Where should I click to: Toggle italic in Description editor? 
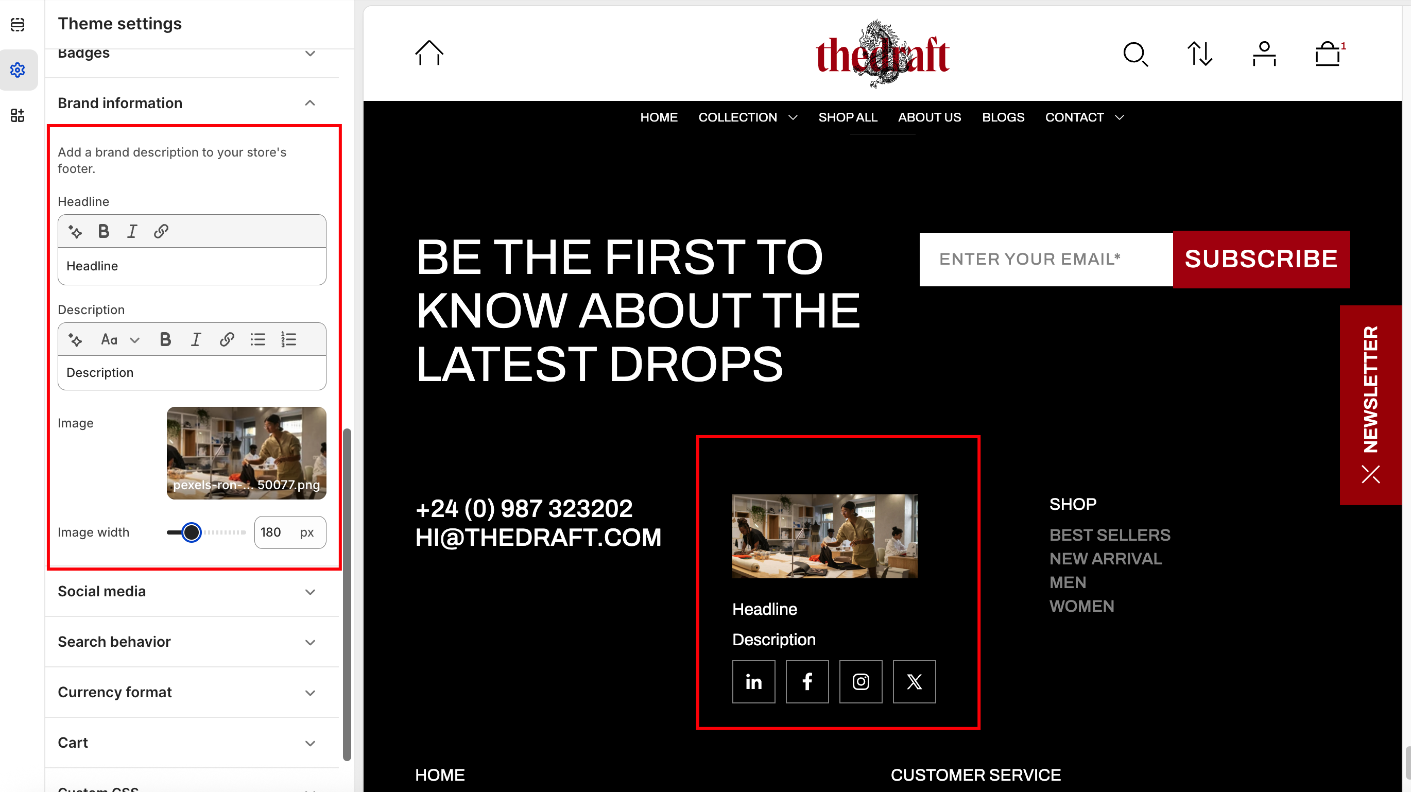coord(196,340)
